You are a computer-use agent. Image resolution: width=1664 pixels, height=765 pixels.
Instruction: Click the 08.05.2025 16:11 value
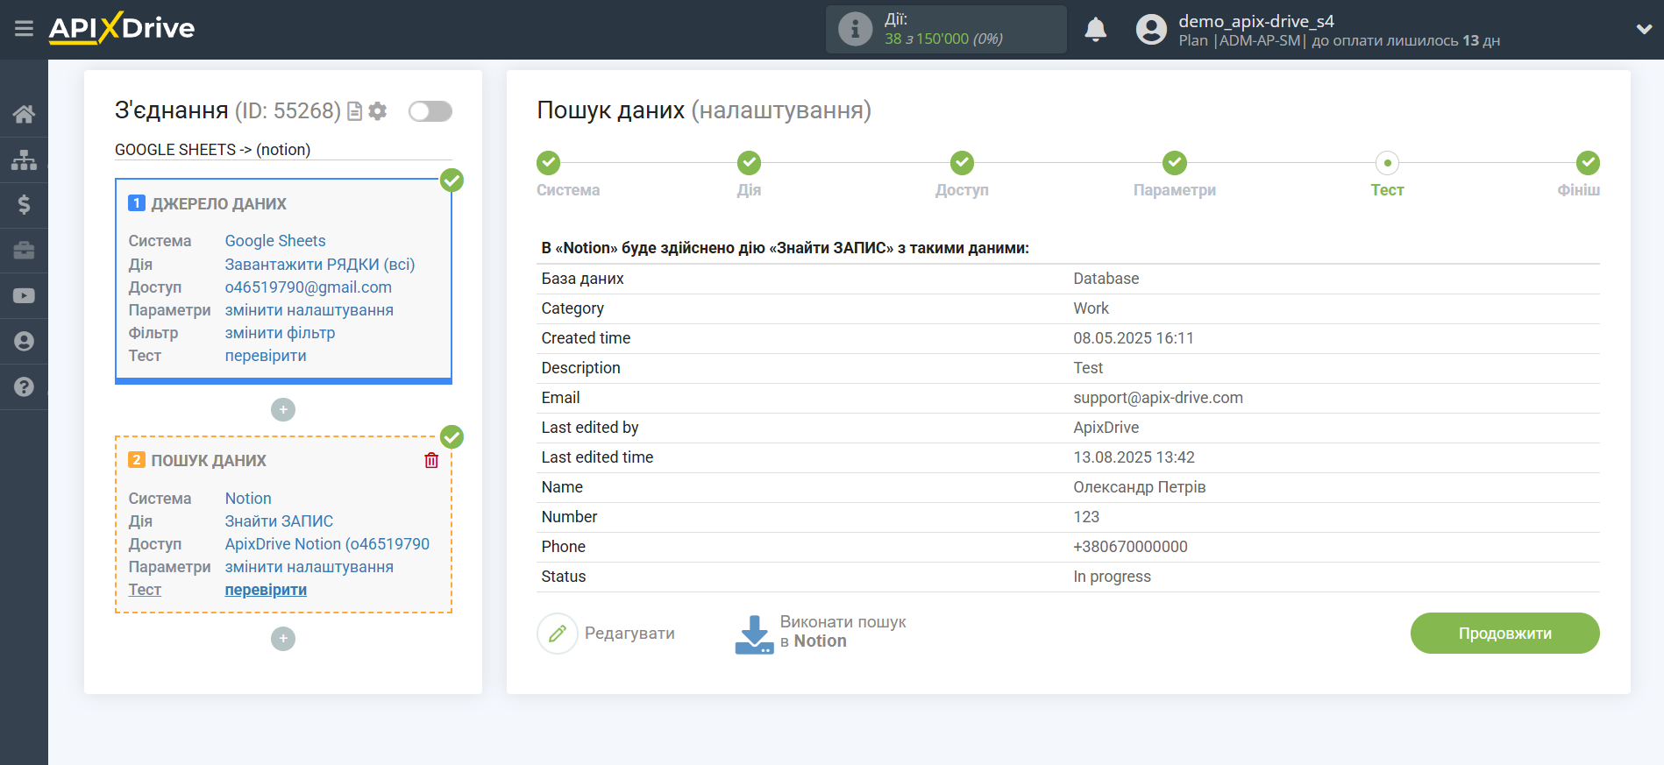(x=1134, y=338)
